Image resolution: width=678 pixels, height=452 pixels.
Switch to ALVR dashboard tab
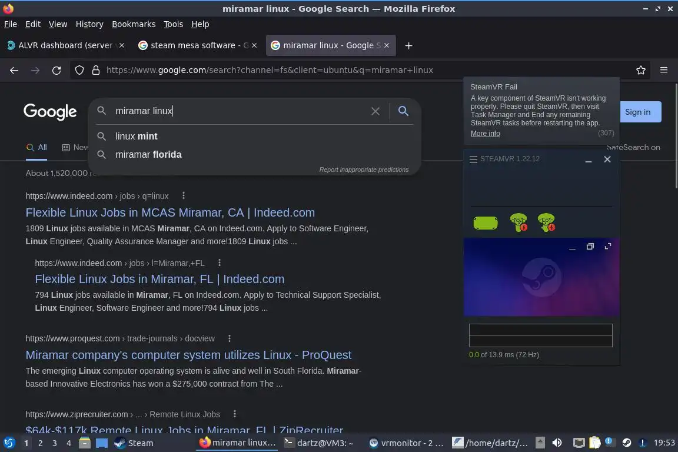pos(65,45)
